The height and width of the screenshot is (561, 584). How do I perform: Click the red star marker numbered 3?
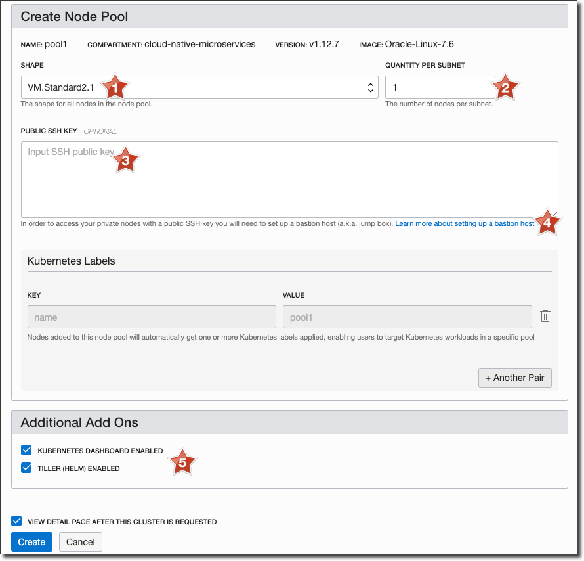click(125, 158)
